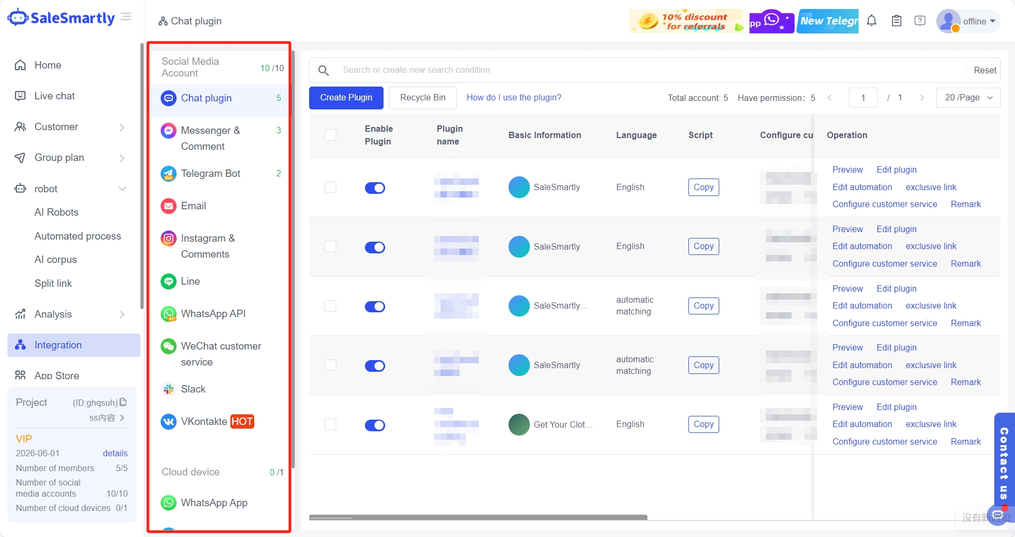Go to Live chat in sidebar
The width and height of the screenshot is (1015, 537).
pos(54,96)
